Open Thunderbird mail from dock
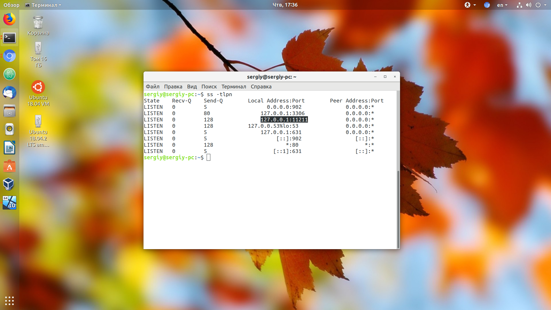The height and width of the screenshot is (310, 551). pos(9,92)
